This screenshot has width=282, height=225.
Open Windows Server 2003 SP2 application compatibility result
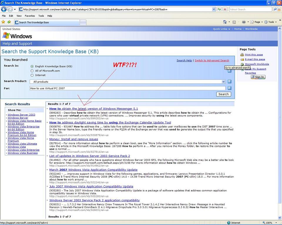(x=94, y=200)
